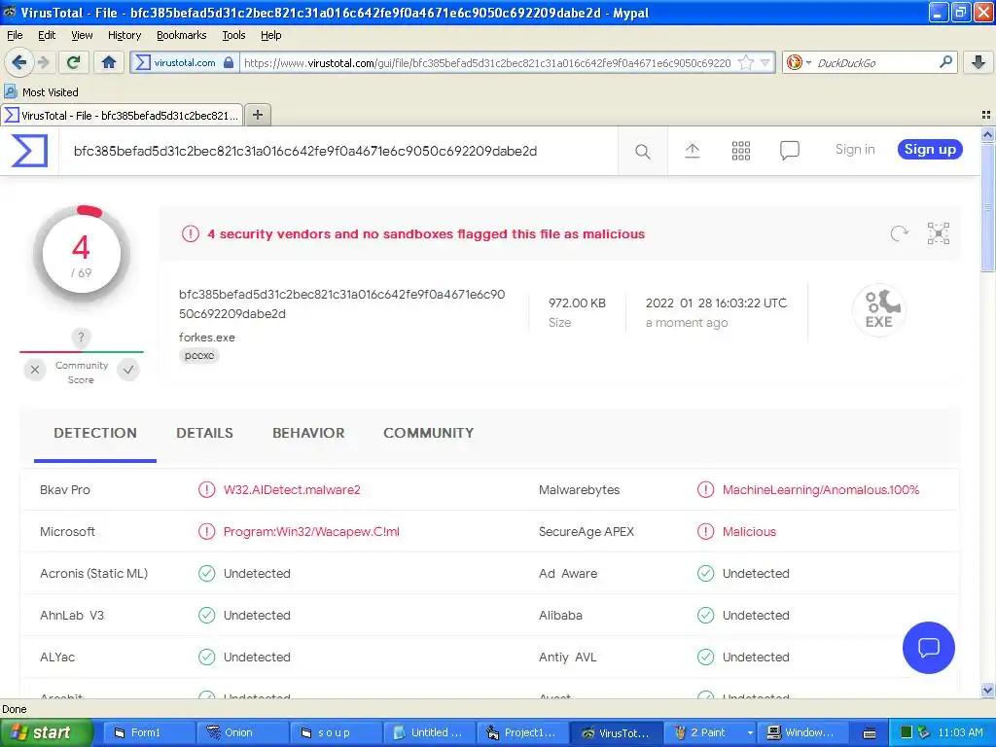Click the Acronis Undetected check icon
The height and width of the screenshot is (747, 996).
click(206, 574)
